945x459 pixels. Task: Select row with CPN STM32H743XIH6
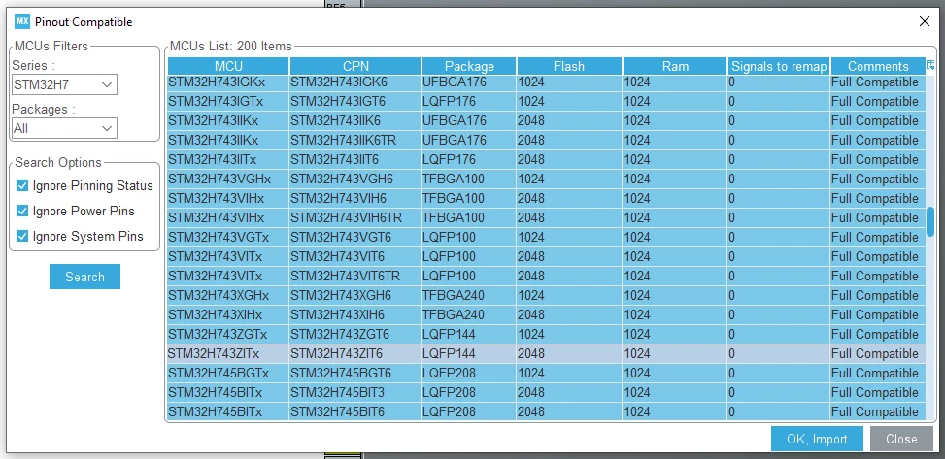pos(546,314)
